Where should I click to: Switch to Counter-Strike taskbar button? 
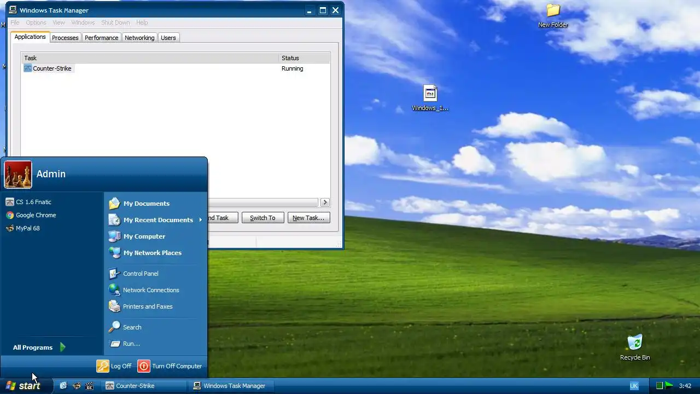click(145, 386)
